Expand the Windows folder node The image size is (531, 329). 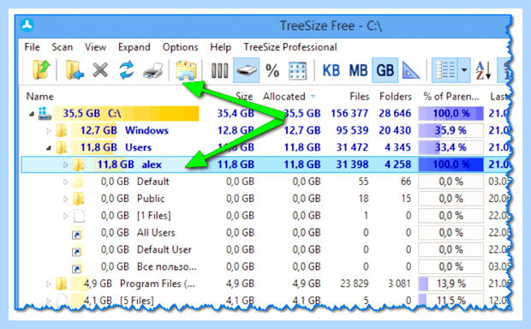(49, 131)
